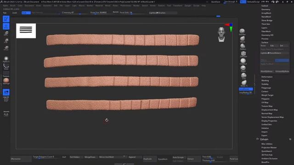Screen dimensions: 294x165
Task: Toggle the blue line fill button
Action: 6,92
